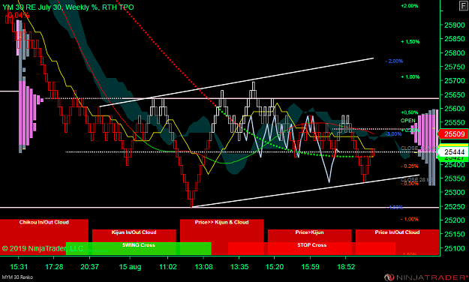Click the 13:35 time axis label
Image resolution: width=469 pixels, height=282 pixels.
239,266
